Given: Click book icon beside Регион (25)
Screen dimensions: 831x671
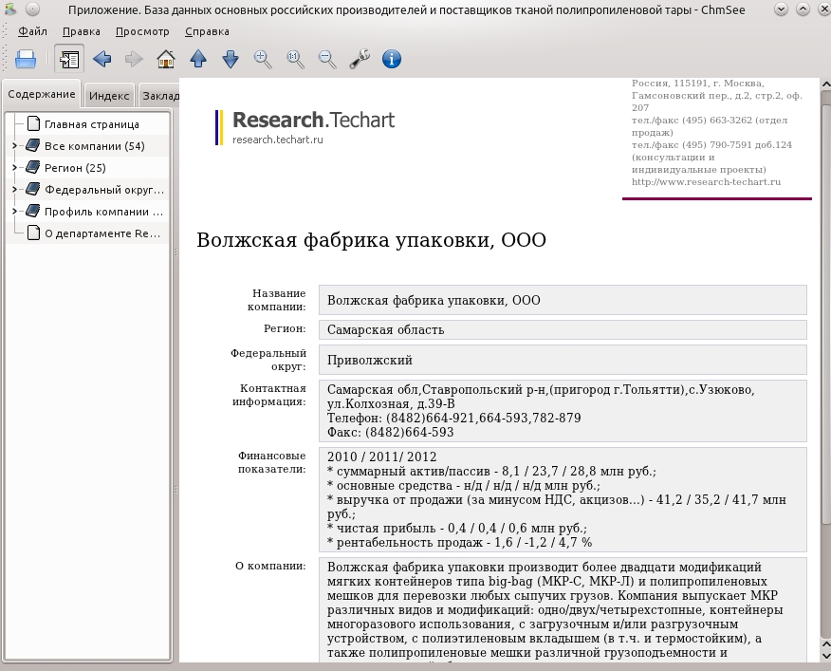Looking at the screenshot, I should coord(33,167).
